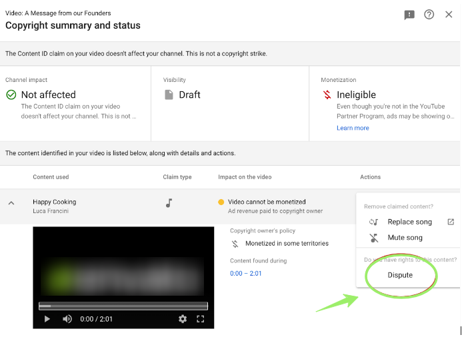Click the Dispute option
The image size is (462, 337).
pos(400,275)
